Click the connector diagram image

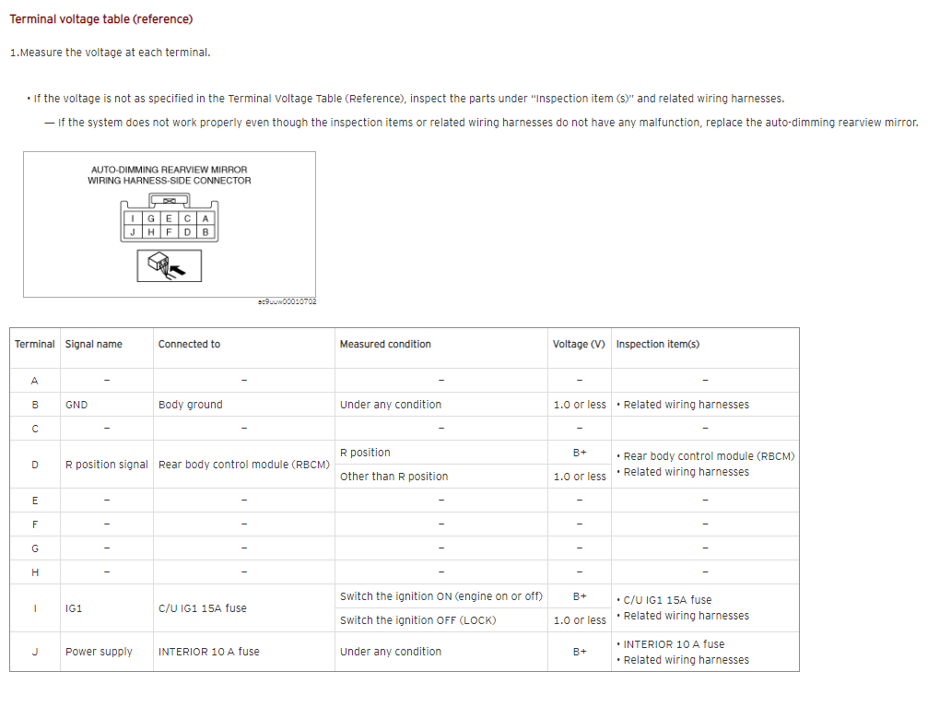pos(170,225)
